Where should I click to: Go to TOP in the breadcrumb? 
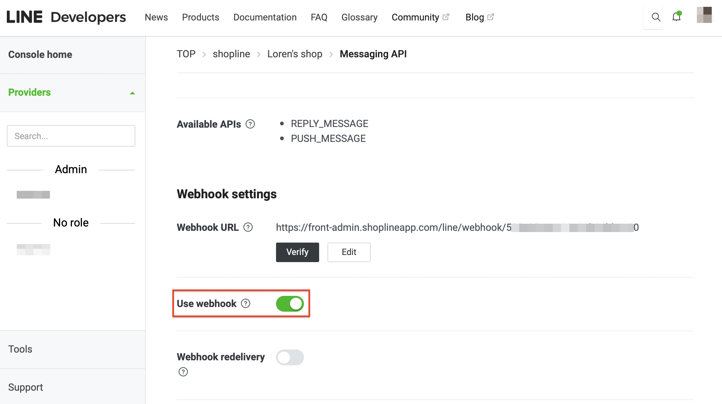point(186,54)
